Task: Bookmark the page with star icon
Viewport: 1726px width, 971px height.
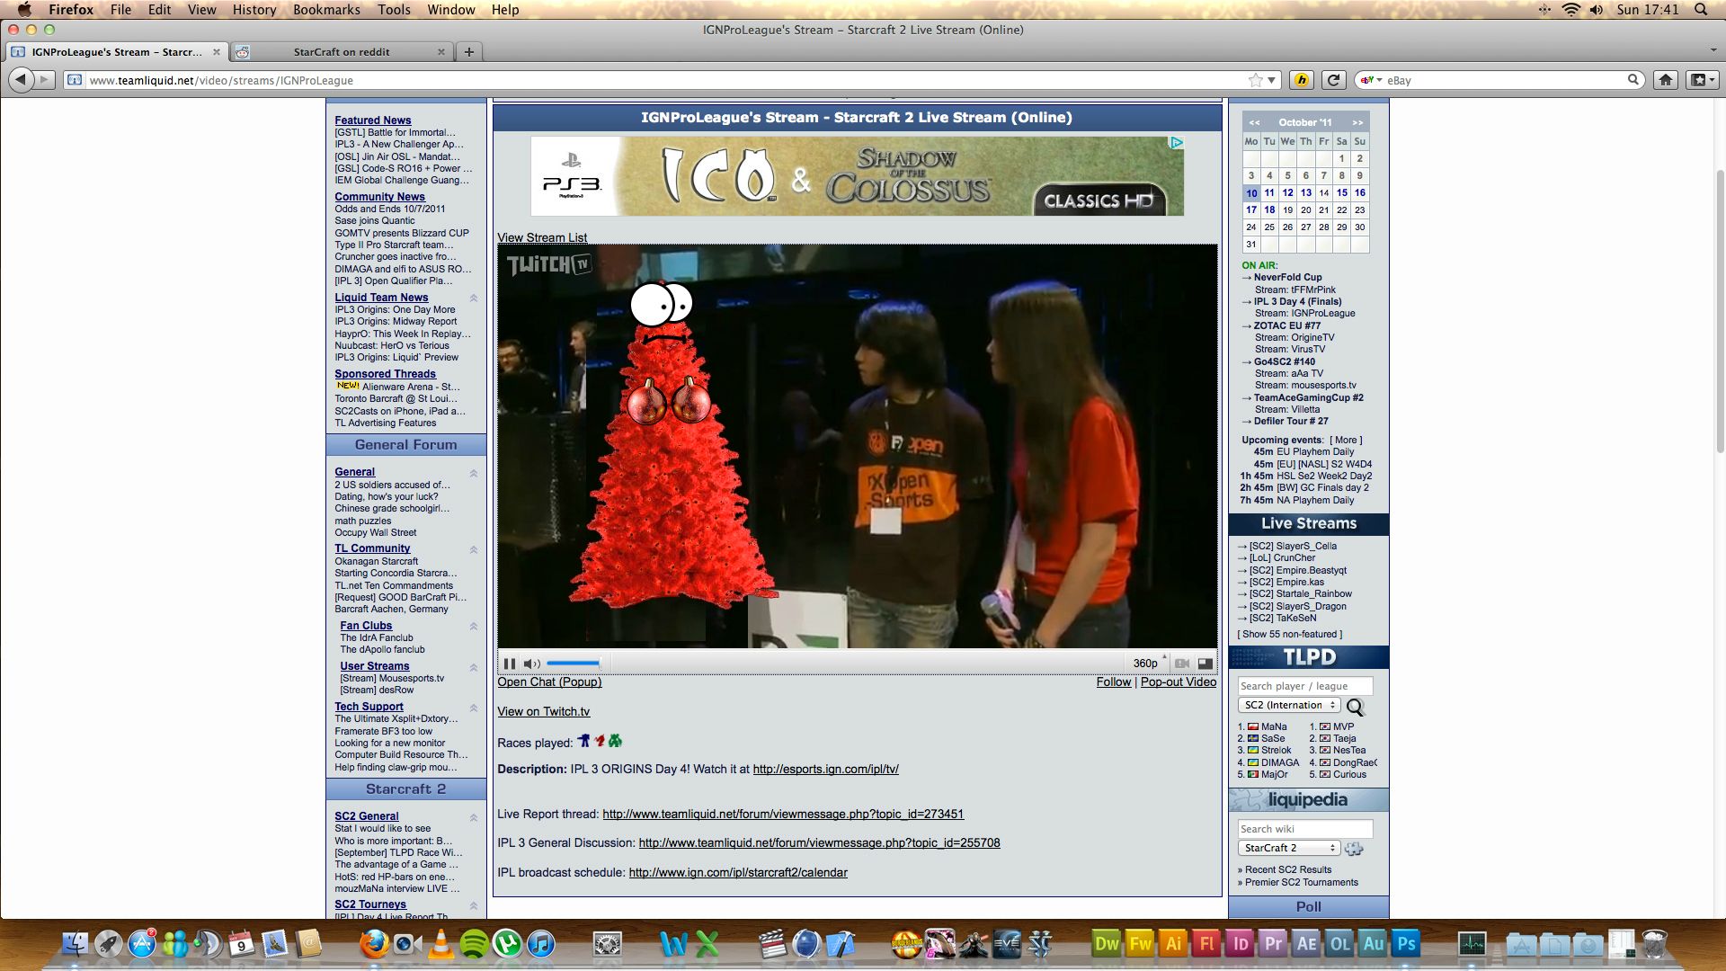Action: coord(1255,80)
